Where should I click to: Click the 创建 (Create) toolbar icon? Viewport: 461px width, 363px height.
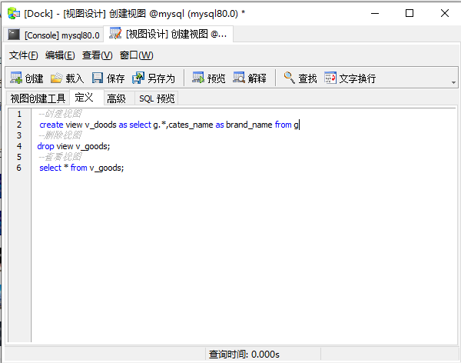pyautogui.click(x=16, y=78)
